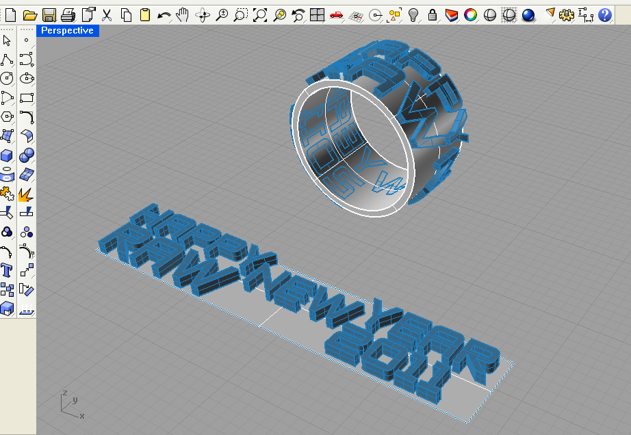The image size is (631, 435).
Task: Select the pointer selection tool
Action: pyautogui.click(x=7, y=40)
